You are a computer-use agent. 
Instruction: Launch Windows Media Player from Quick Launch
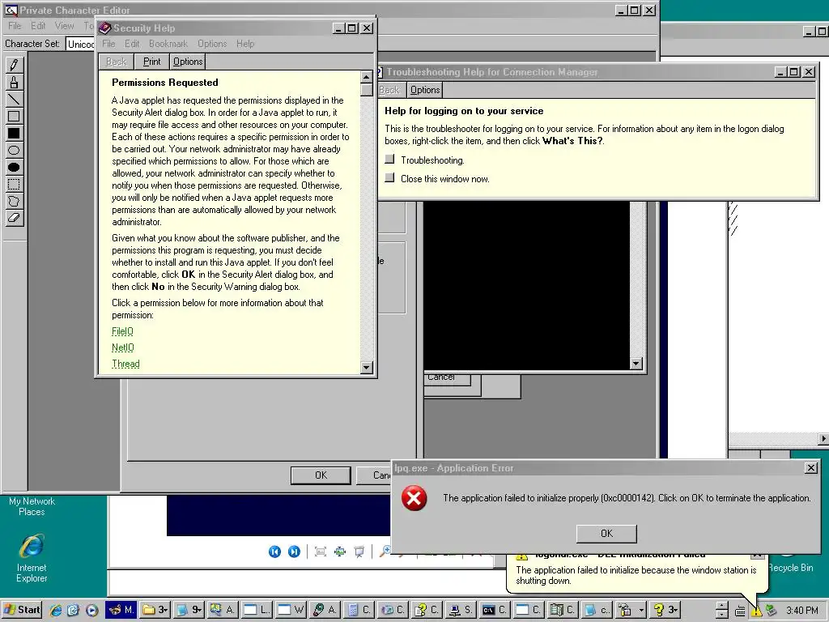coord(91,610)
